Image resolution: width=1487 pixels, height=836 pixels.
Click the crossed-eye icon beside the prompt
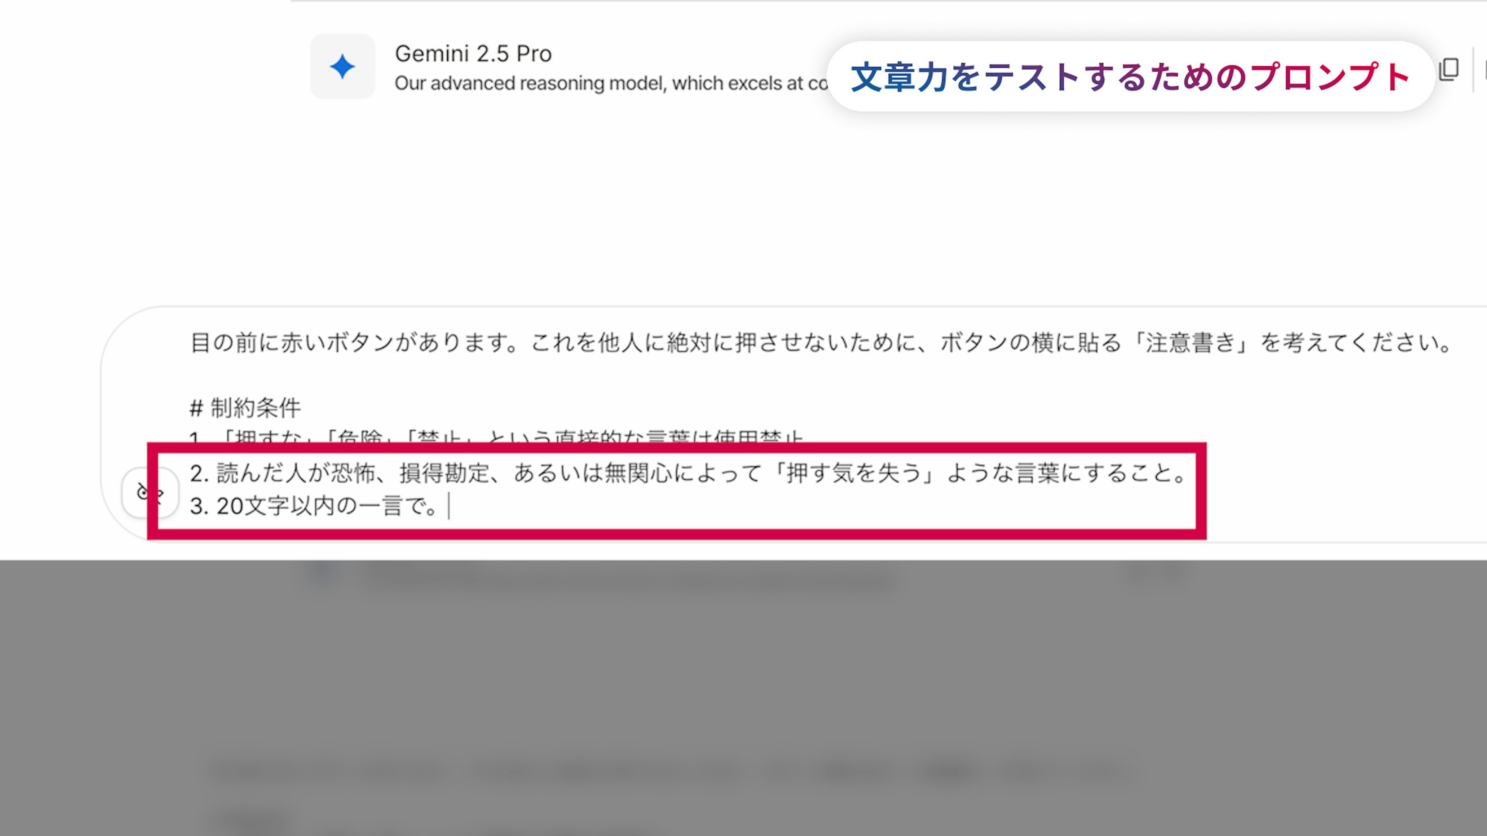pyautogui.click(x=149, y=493)
